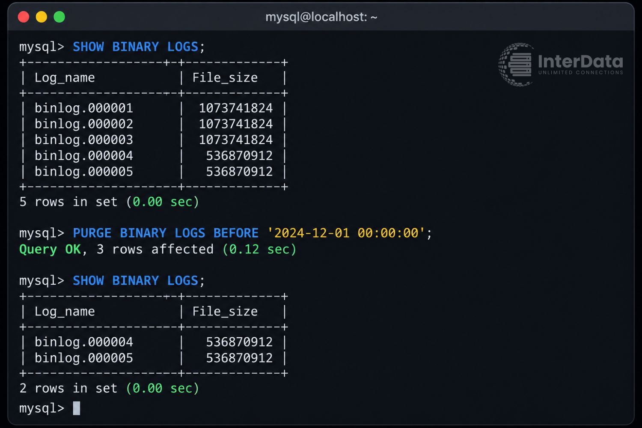Close the mysql@localhost terminal window

(24, 17)
